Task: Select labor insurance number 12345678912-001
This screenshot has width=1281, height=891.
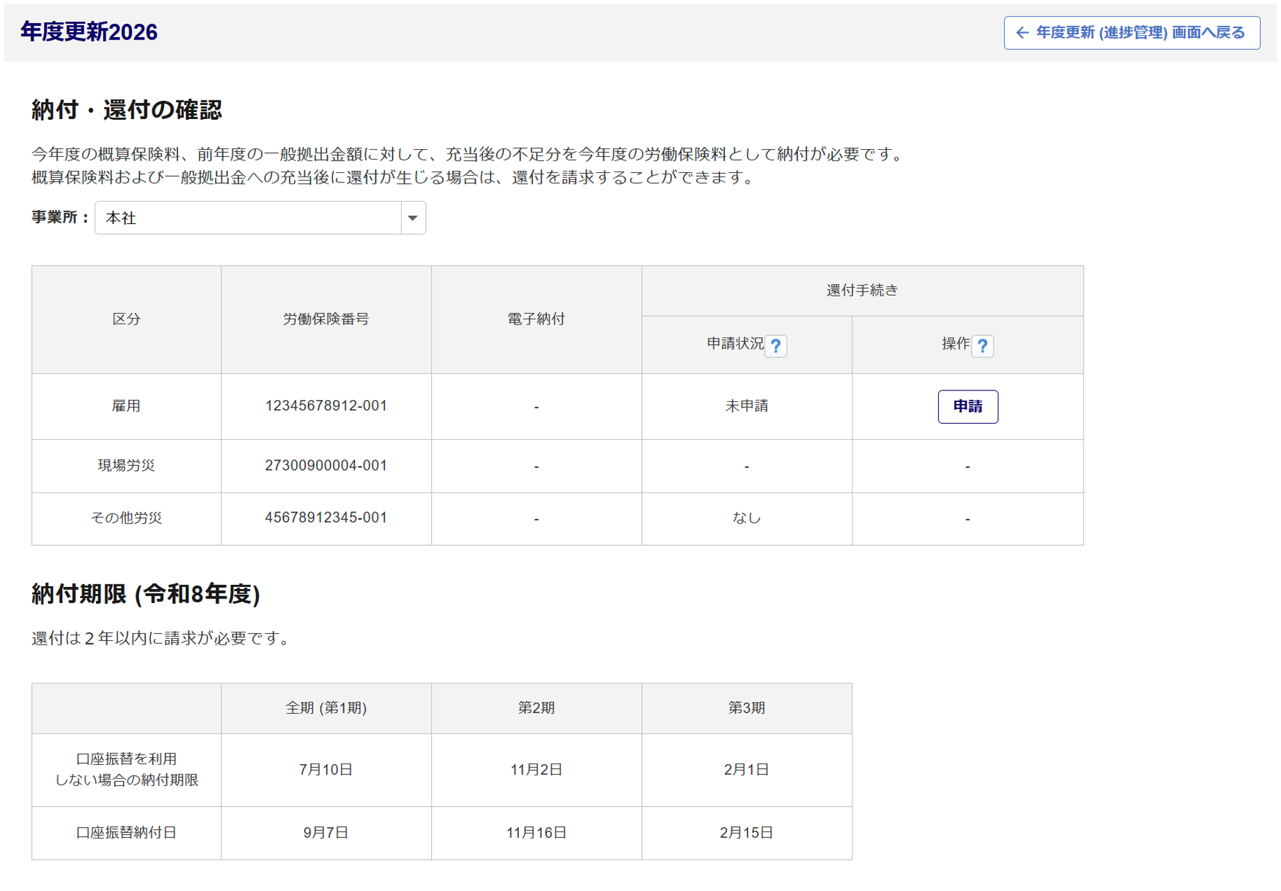Action: point(326,406)
